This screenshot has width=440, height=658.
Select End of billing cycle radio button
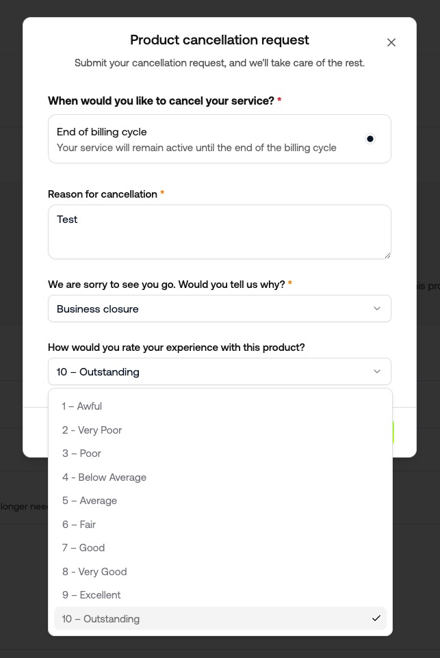point(370,139)
